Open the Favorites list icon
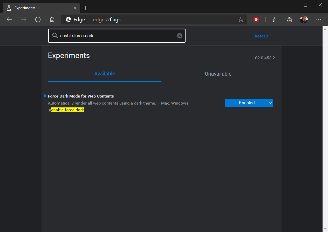The height and width of the screenshot is (232, 328). (x=275, y=20)
